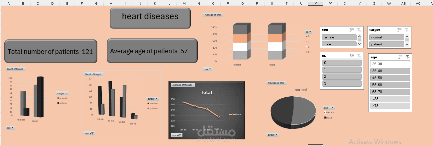The width and height of the screenshot is (433, 146).
Task: Select normal in the target slicer
Action: pos(386,37)
